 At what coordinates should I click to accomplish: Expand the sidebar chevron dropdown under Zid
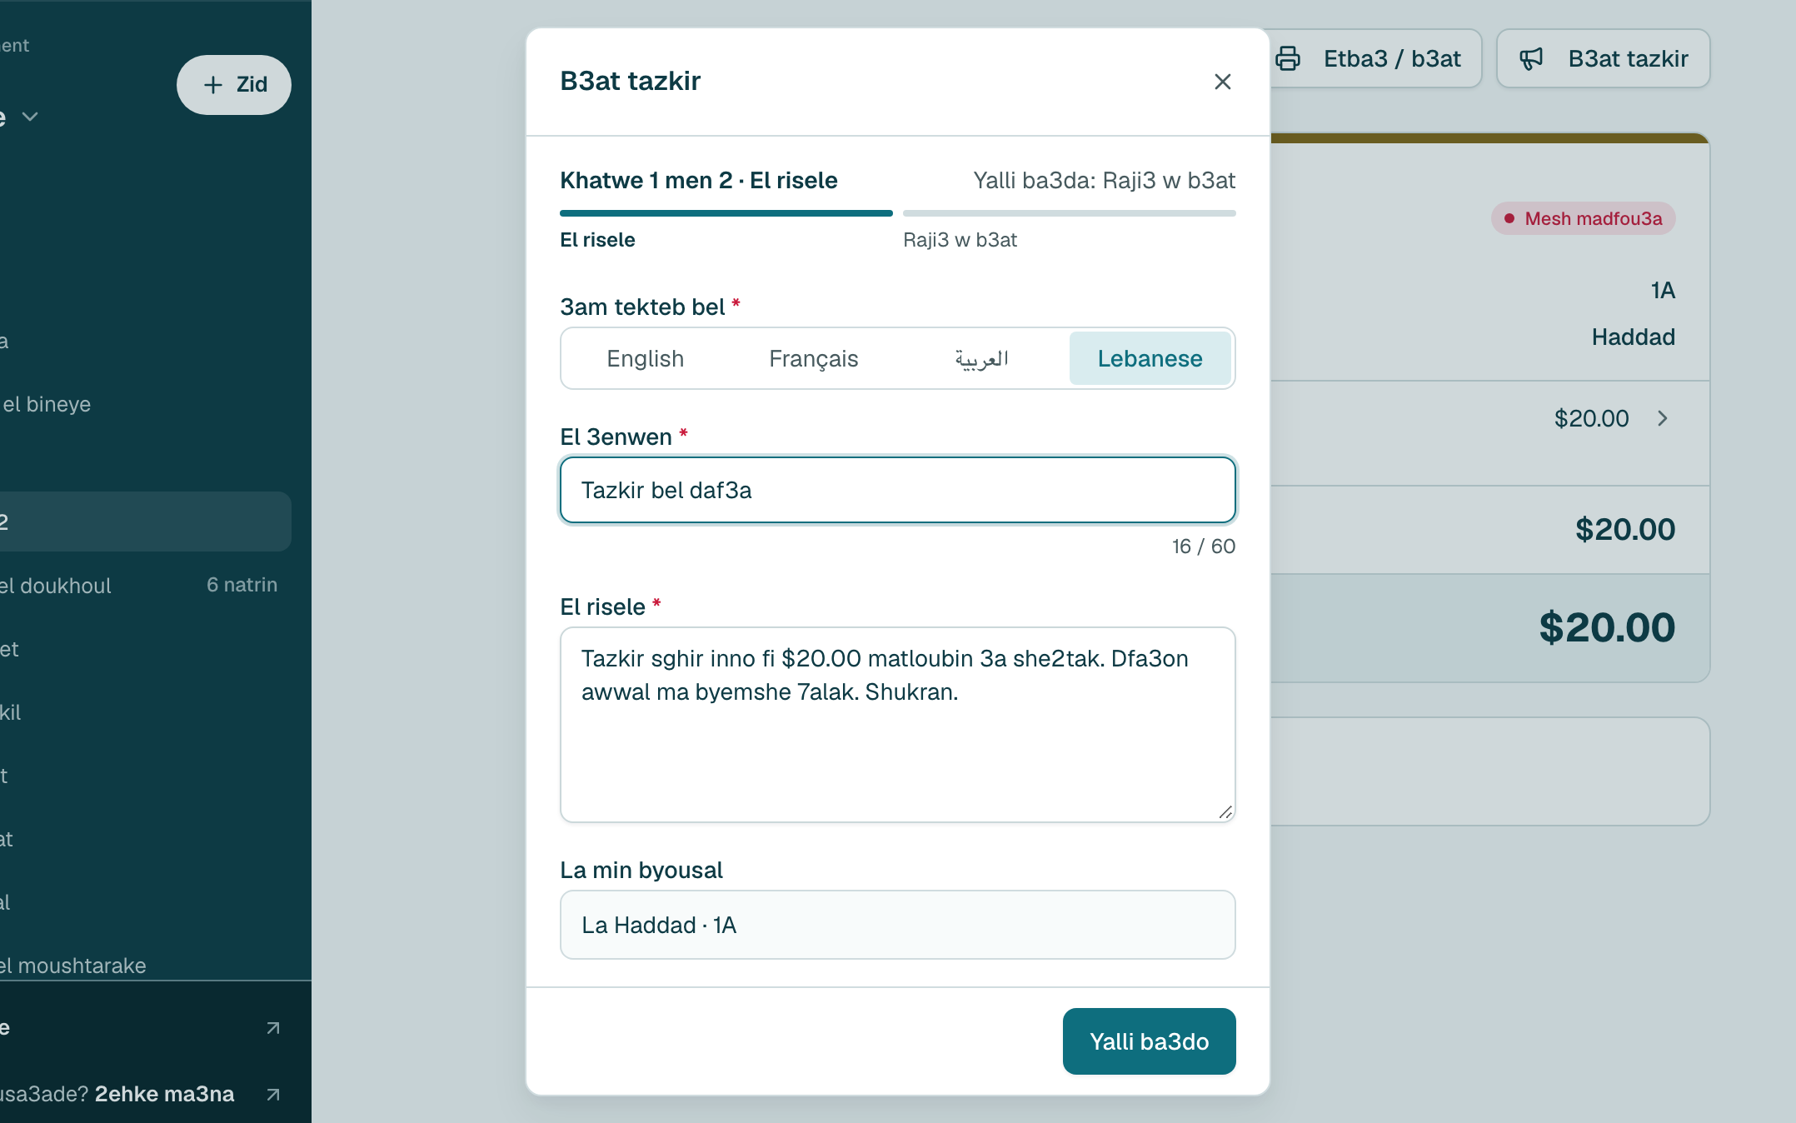point(30,117)
